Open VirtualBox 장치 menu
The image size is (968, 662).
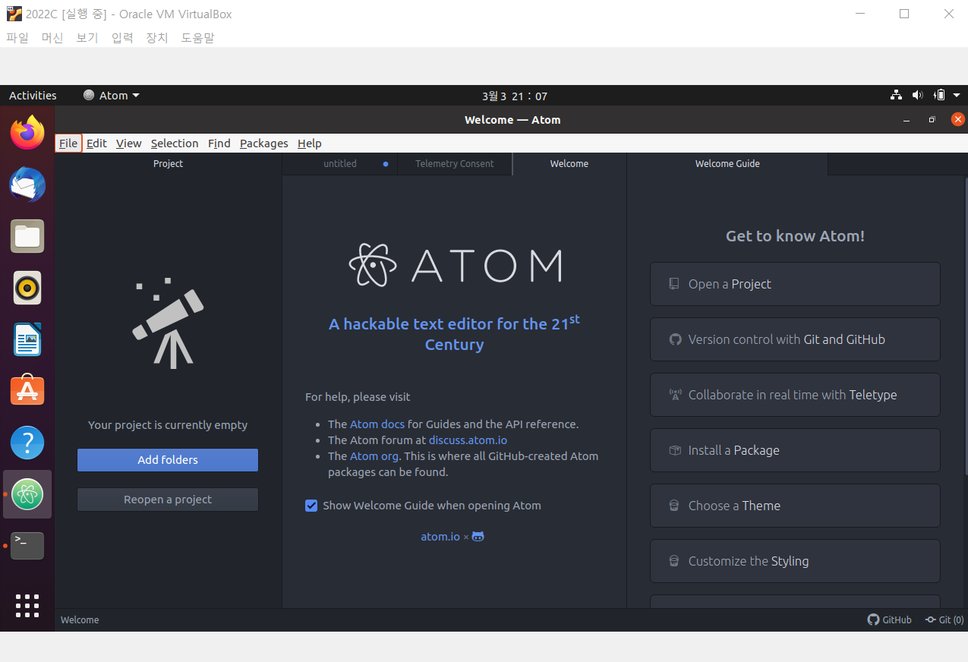pyautogui.click(x=157, y=37)
